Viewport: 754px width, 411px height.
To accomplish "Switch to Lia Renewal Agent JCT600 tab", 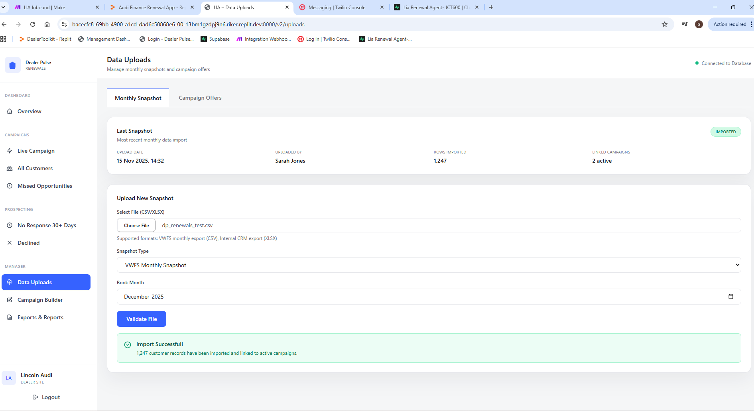I will 436,7.
